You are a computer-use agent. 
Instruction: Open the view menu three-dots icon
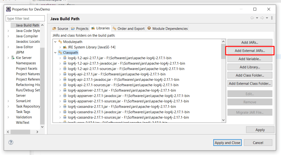tap(272, 18)
